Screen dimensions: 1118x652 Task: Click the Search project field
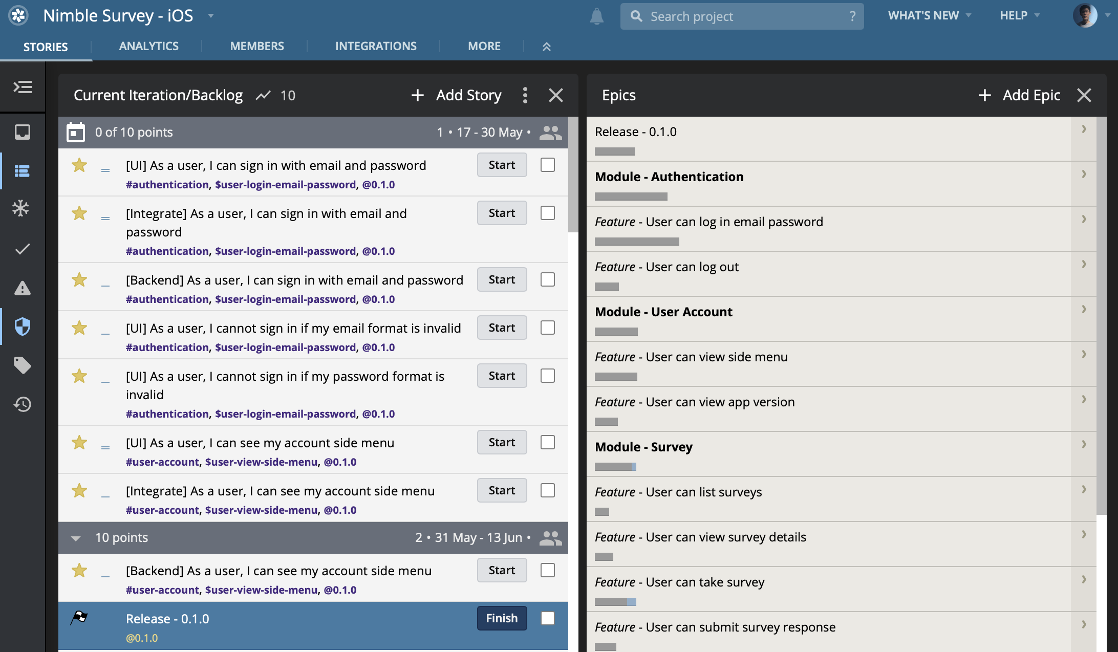[x=741, y=16]
